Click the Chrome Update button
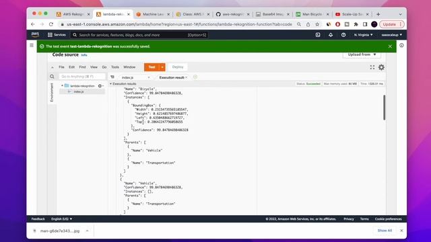 coord(392,24)
